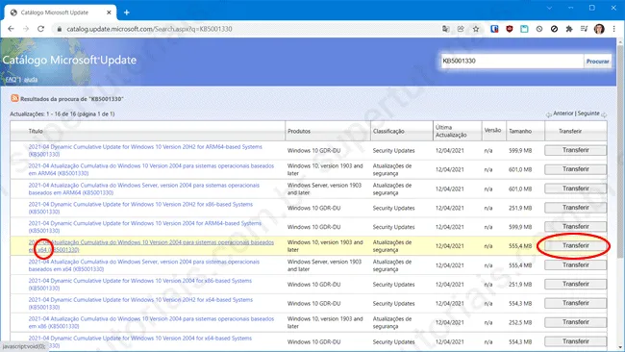The width and height of the screenshot is (625, 352).
Task: Sort results by Título column header
Action: (36, 131)
